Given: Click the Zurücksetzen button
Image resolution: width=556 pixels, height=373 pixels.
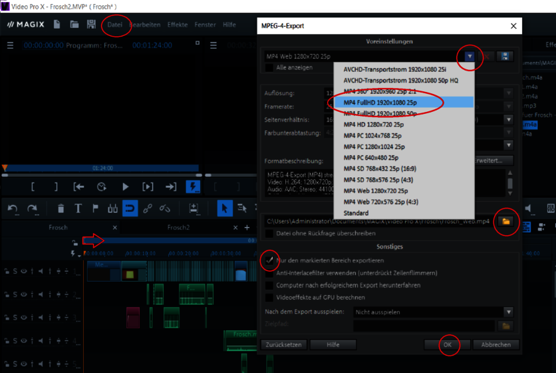Looking at the screenshot, I should pyautogui.click(x=284, y=344).
